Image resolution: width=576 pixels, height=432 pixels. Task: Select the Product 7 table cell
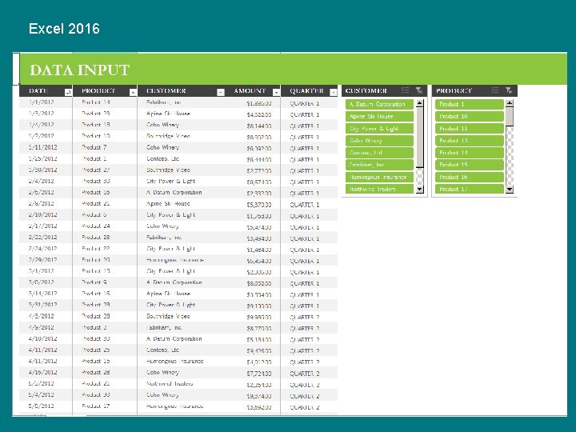click(105, 147)
